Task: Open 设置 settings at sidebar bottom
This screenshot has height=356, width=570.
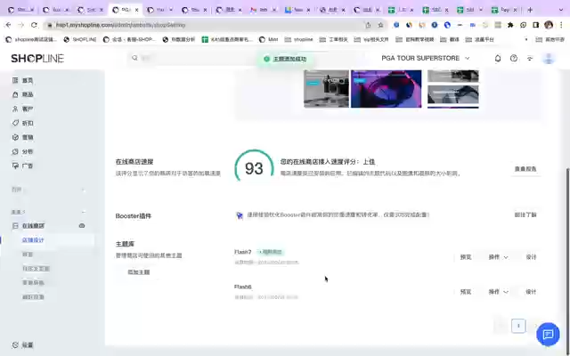Action: [27, 344]
